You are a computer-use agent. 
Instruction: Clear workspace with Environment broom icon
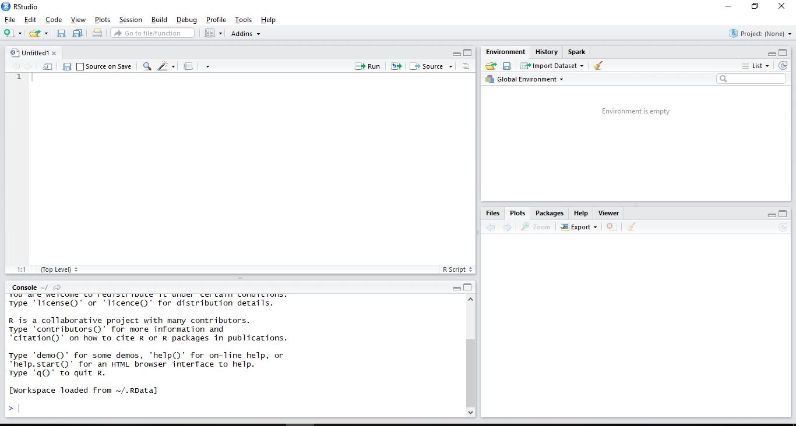(x=598, y=66)
